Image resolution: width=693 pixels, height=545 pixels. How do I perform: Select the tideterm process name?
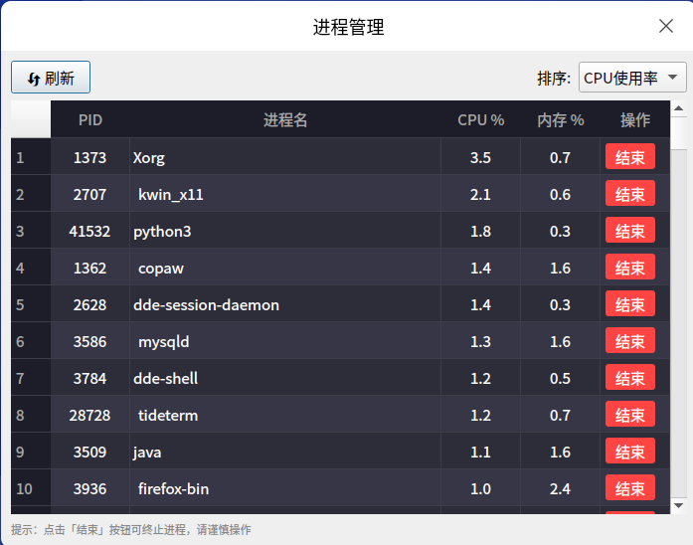[285, 415]
